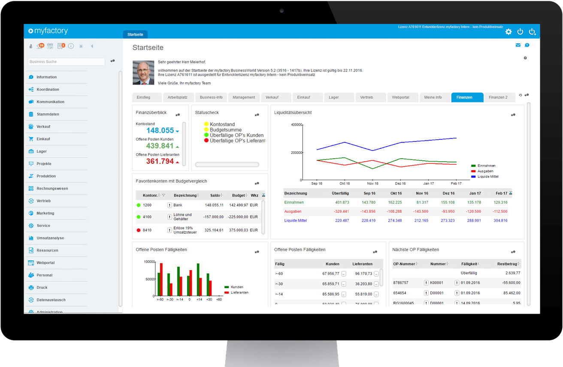Switch to the Finanzen 2 tab
The image size is (563, 367).
pyautogui.click(x=498, y=97)
